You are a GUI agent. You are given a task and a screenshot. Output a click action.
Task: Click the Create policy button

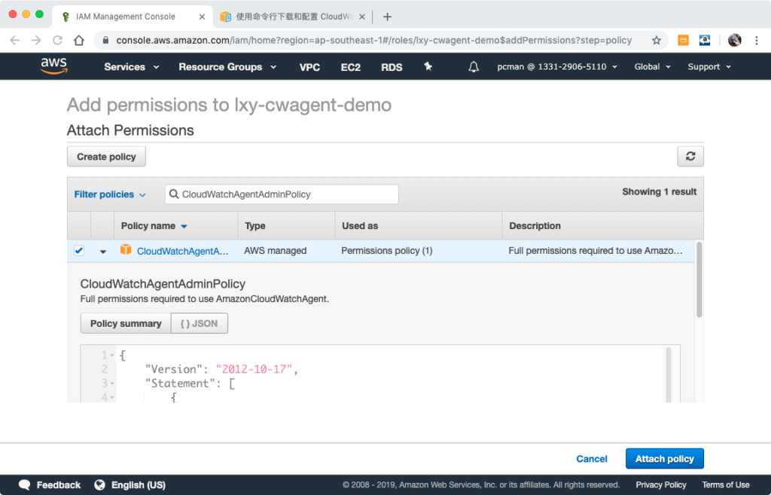pyautogui.click(x=106, y=157)
